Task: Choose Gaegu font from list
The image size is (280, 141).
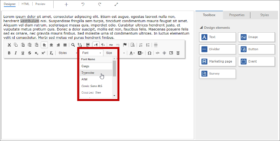Action: click(96, 66)
